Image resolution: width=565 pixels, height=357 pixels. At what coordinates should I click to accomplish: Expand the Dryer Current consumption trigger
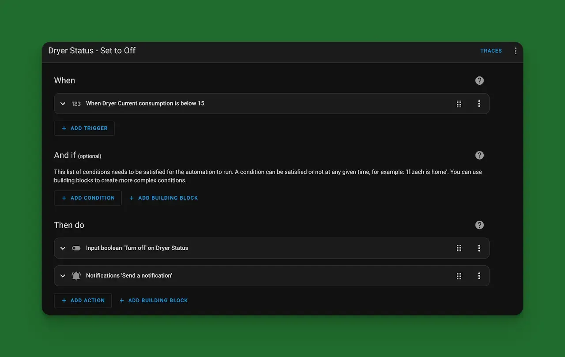[63, 103]
